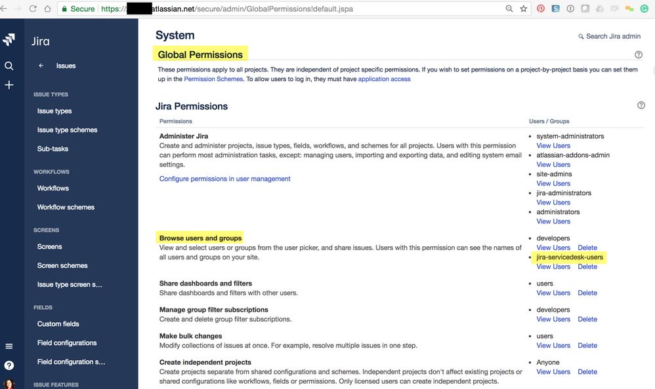Click the browser back arrow
The width and height of the screenshot is (655, 389).
(3, 9)
